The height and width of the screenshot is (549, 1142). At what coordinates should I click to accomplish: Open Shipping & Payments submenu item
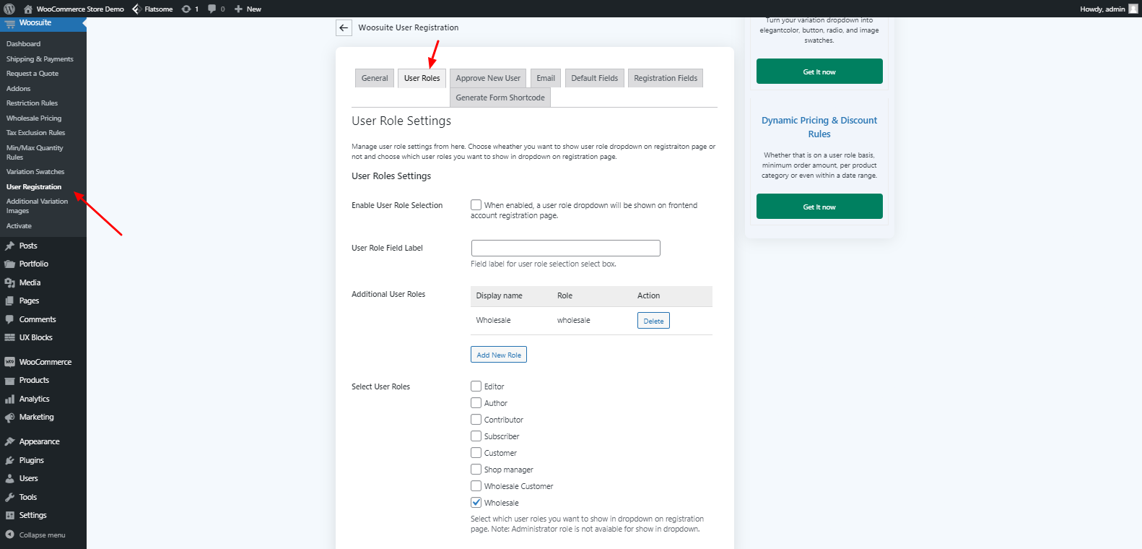(40, 59)
